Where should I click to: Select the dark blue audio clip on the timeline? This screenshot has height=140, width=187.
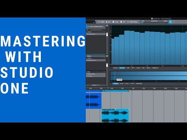93,101
